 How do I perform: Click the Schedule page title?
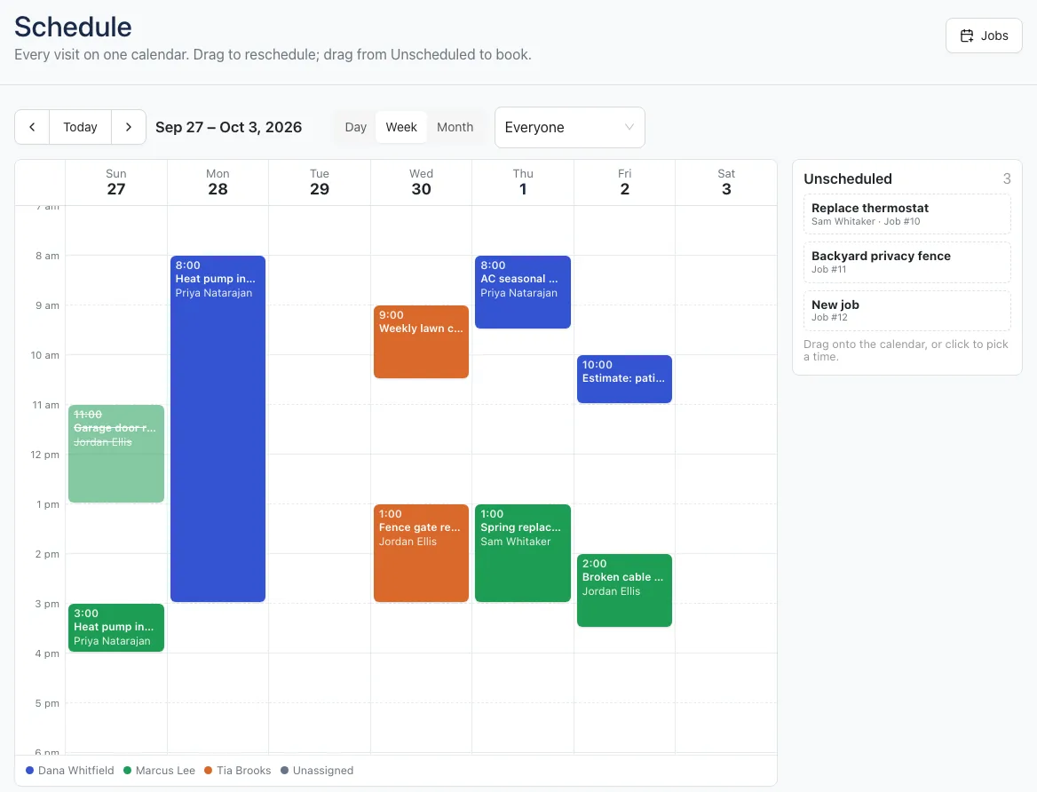coord(73,28)
